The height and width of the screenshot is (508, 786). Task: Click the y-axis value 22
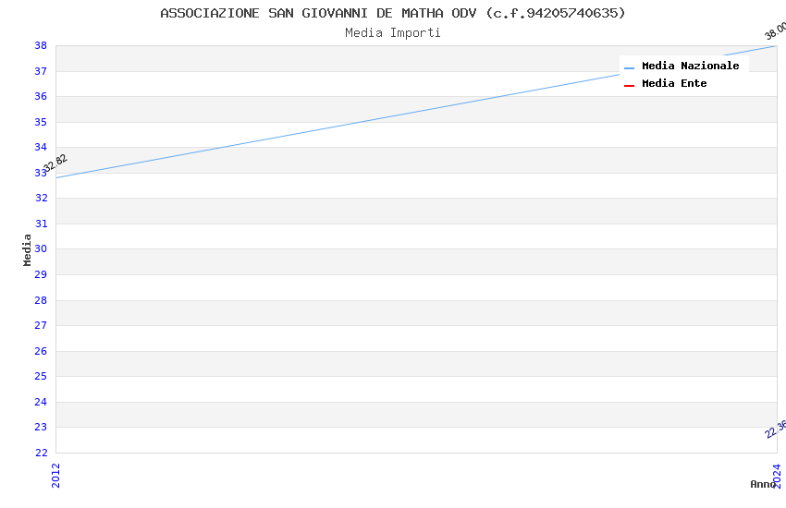(x=41, y=453)
